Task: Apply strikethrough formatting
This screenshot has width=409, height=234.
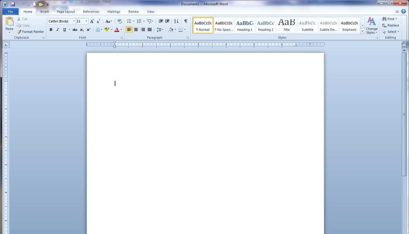Action: click(x=75, y=30)
